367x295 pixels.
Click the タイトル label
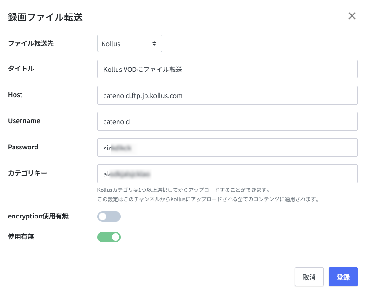[21, 69]
